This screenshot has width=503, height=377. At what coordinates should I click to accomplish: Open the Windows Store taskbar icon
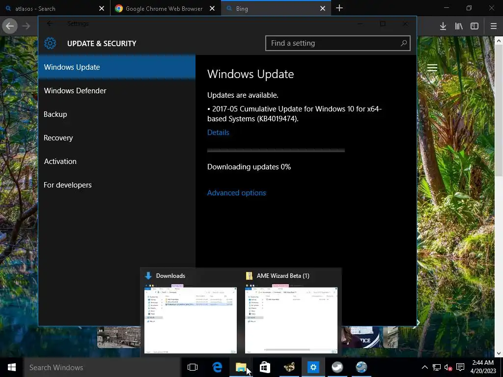pyautogui.click(x=265, y=367)
